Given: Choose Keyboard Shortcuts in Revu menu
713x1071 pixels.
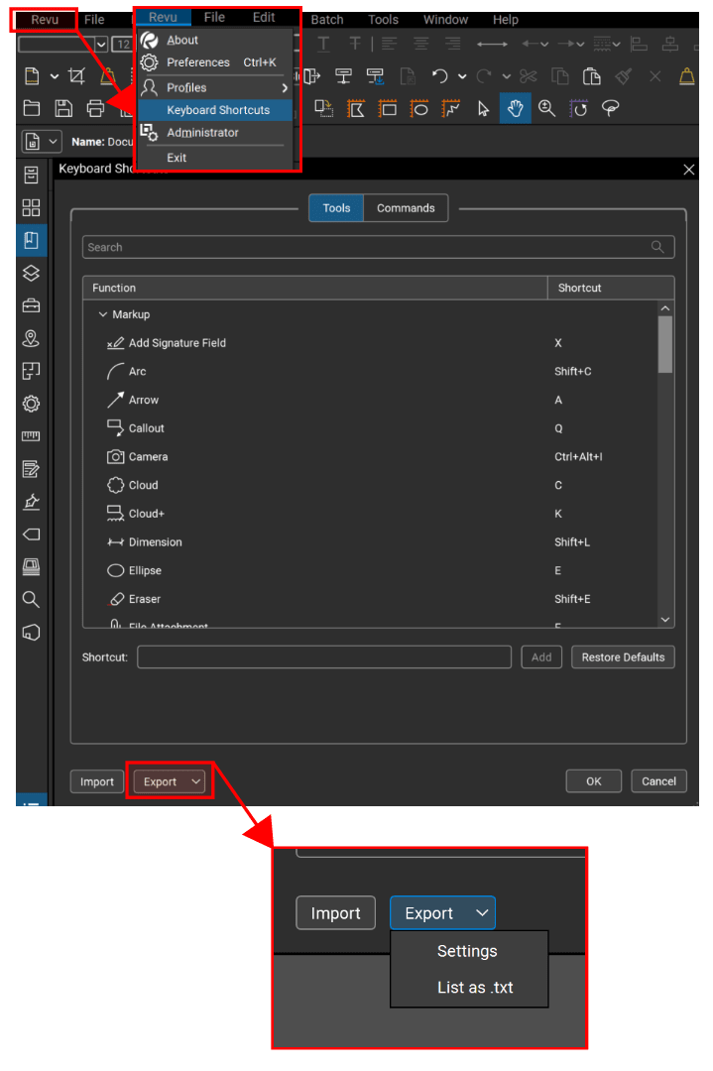Looking at the screenshot, I should [x=215, y=110].
